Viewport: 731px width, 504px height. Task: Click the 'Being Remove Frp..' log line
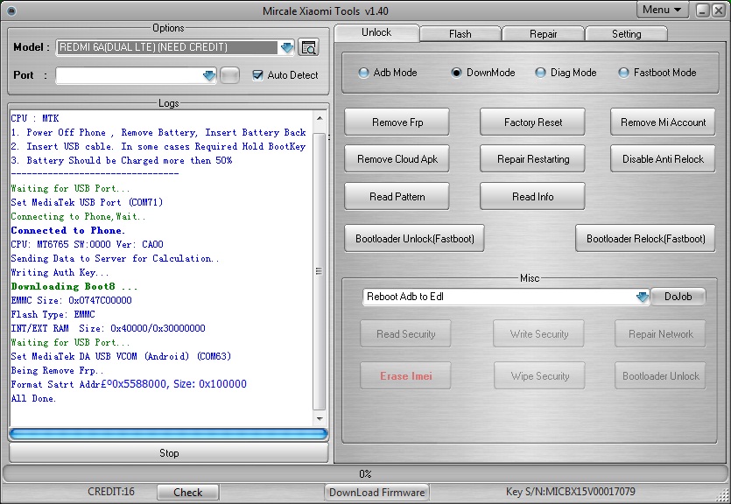(x=57, y=371)
